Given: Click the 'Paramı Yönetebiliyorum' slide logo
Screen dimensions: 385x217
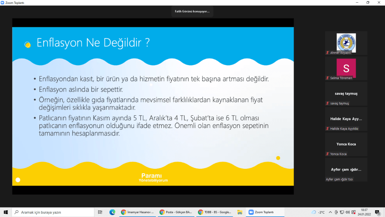Looking at the screenshot, I should tap(153, 178).
